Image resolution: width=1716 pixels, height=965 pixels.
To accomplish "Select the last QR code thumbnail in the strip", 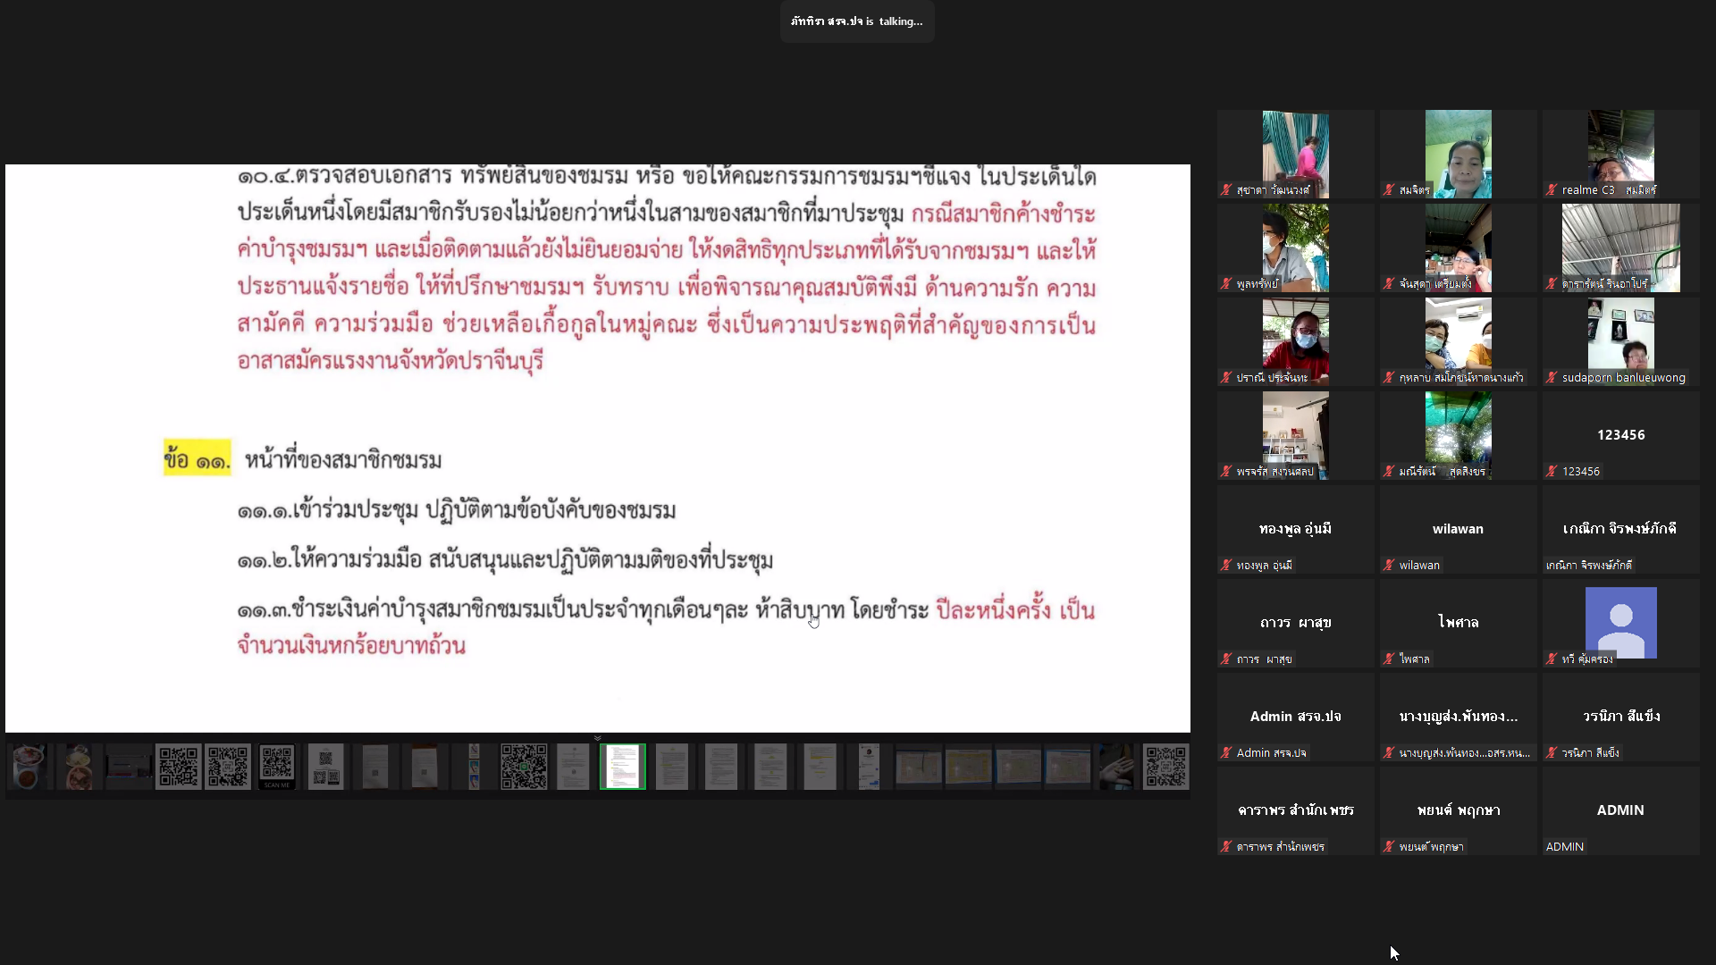I will click(1165, 767).
